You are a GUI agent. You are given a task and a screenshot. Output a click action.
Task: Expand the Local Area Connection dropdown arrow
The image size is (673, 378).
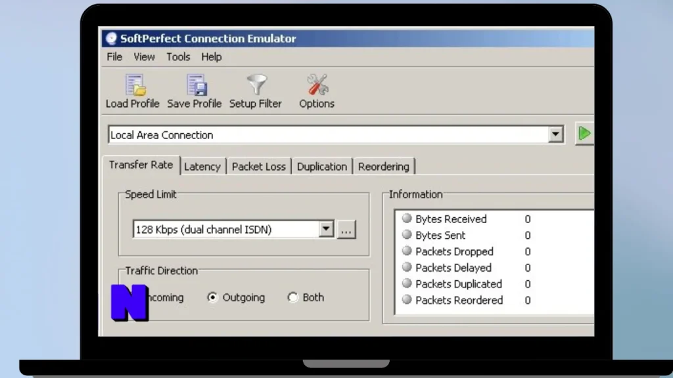coord(555,135)
